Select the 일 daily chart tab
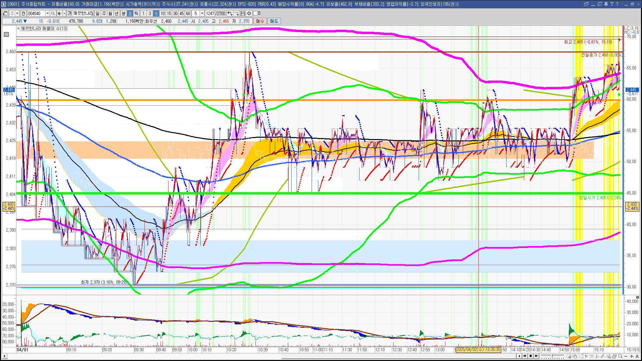642x361 pixels. tap(97, 13)
